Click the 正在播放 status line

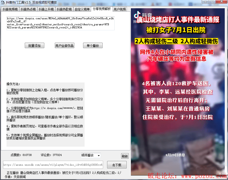[64, 173]
